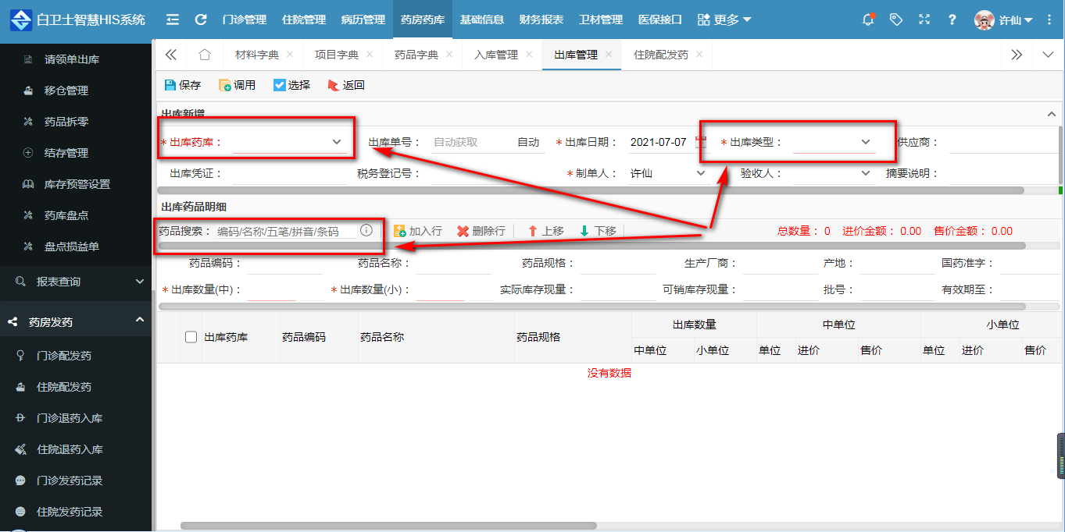The height and width of the screenshot is (532, 1065).
Task: Open the 财务报表 menu
Action: [541, 20]
